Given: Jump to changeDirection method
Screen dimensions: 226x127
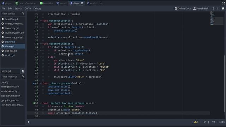Looking at the screenshot, I should point(10,87).
